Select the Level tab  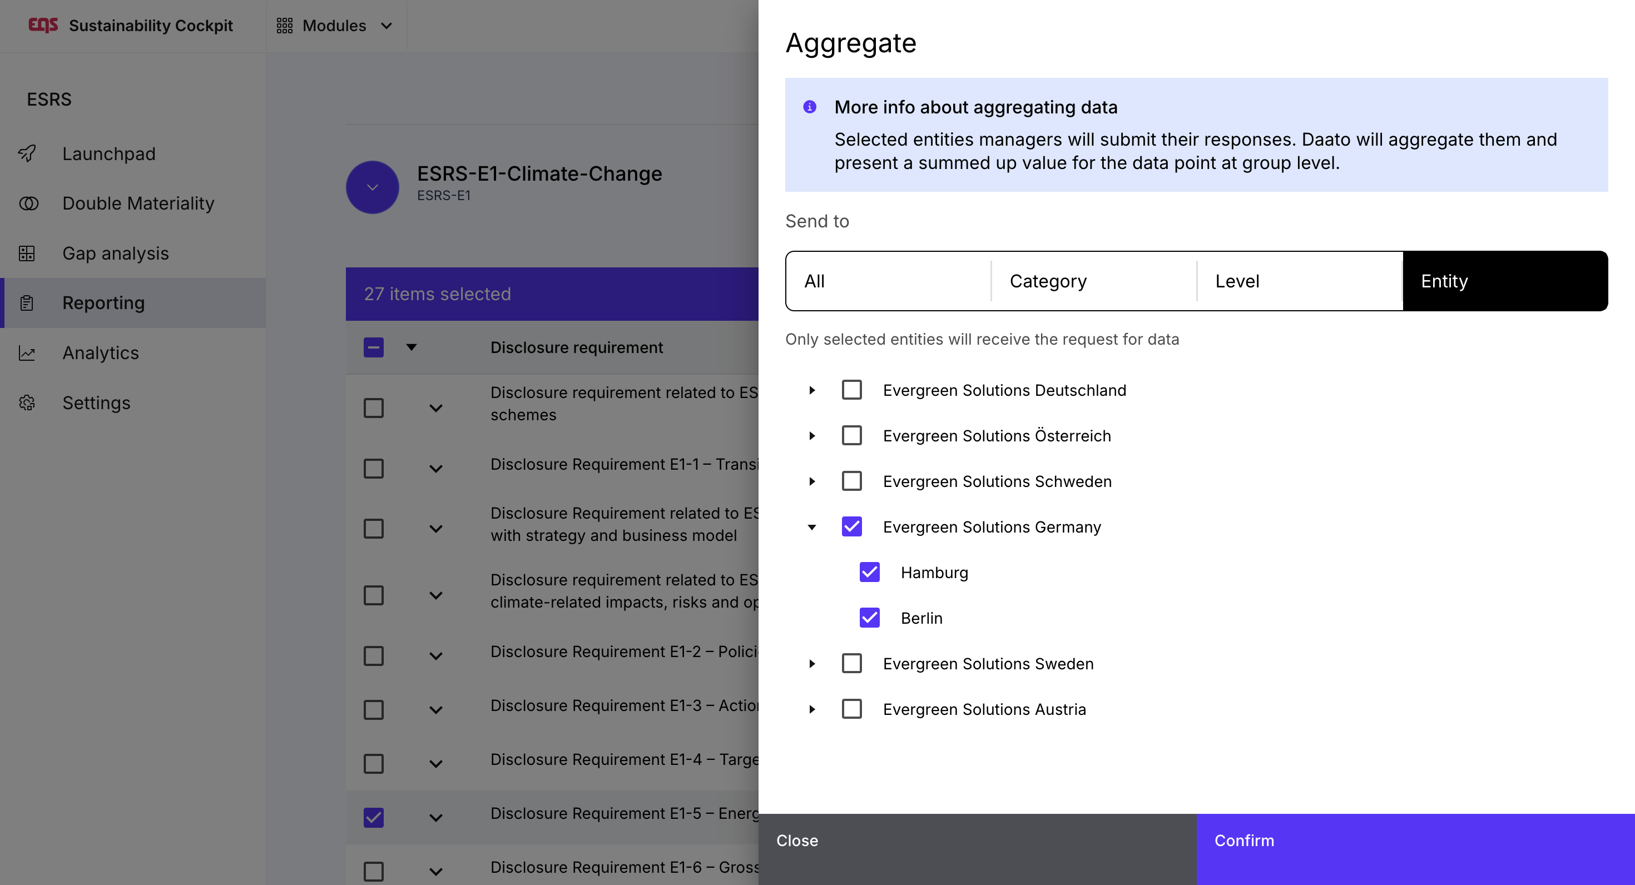coord(1299,281)
